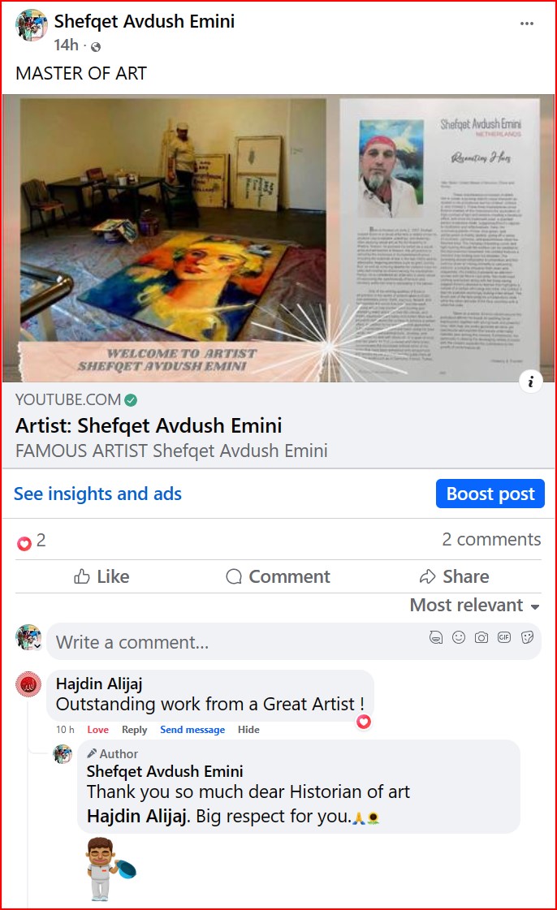The height and width of the screenshot is (910, 557).
Task: Click the heart reaction count icon
Action: click(24, 543)
